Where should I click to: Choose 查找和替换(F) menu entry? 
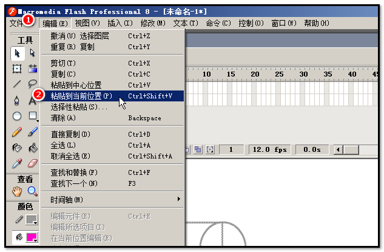[x=112, y=172]
